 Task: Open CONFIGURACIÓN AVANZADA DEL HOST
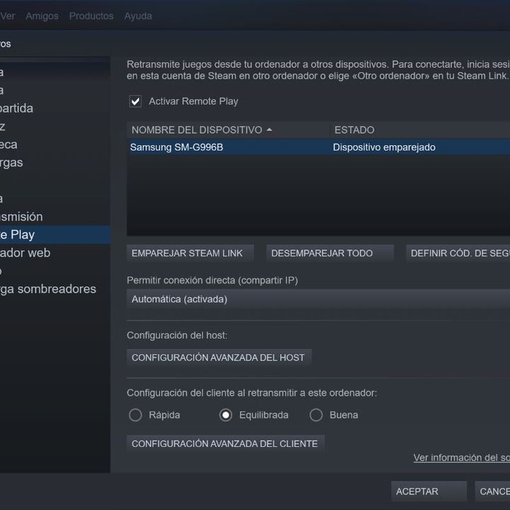tap(218, 358)
